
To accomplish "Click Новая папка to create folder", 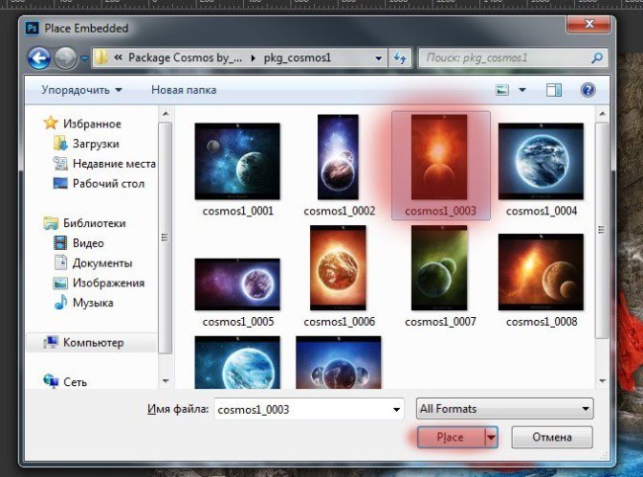I will pos(184,90).
